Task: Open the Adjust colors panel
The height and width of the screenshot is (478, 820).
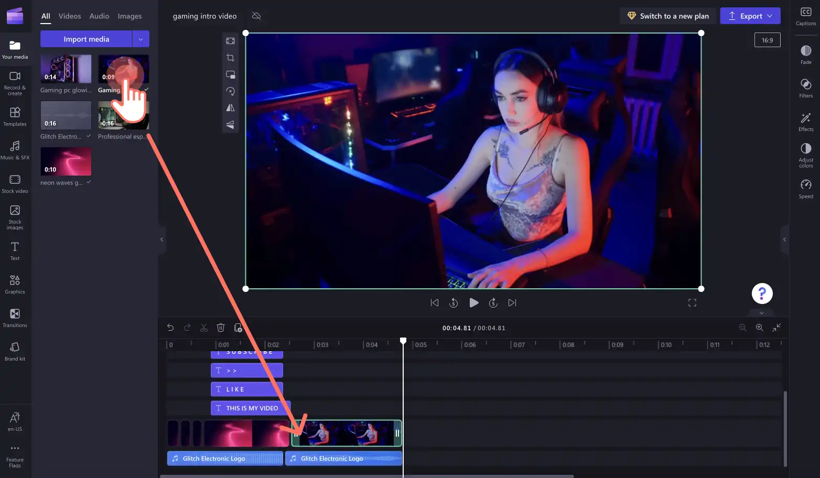Action: pyautogui.click(x=806, y=155)
